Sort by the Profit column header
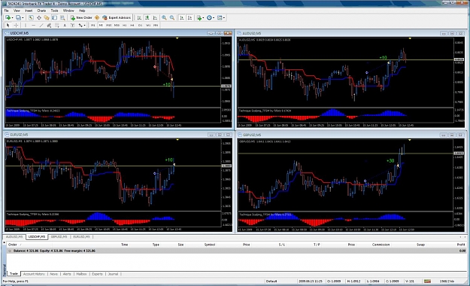Image resolution: width=470 pixels, height=286 pixels. (461, 245)
